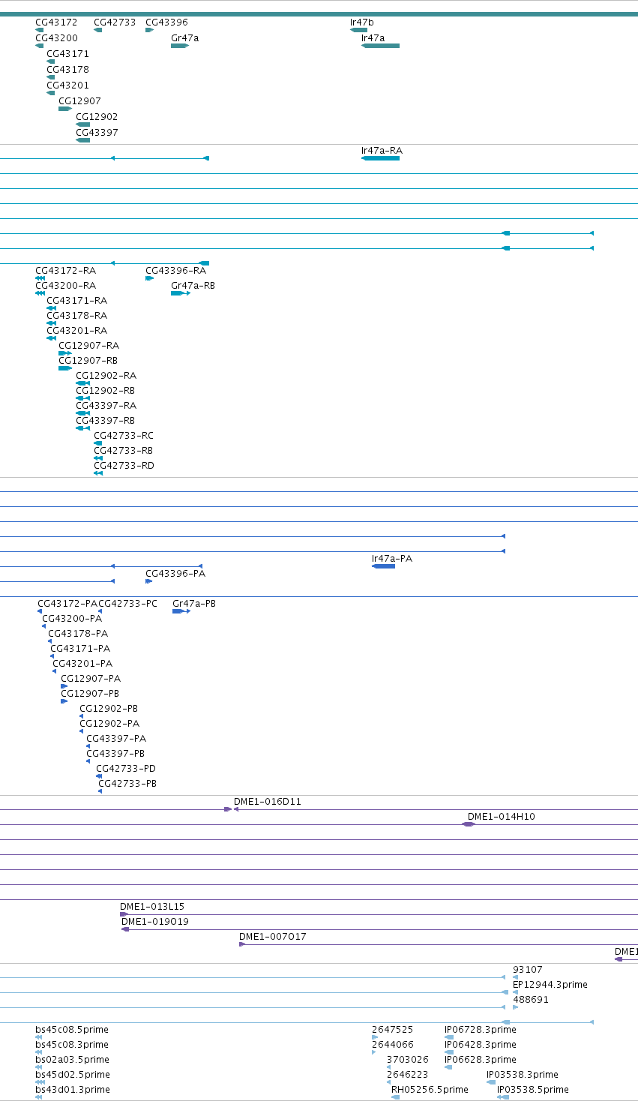Click the Ir47b gene label

coord(361,22)
